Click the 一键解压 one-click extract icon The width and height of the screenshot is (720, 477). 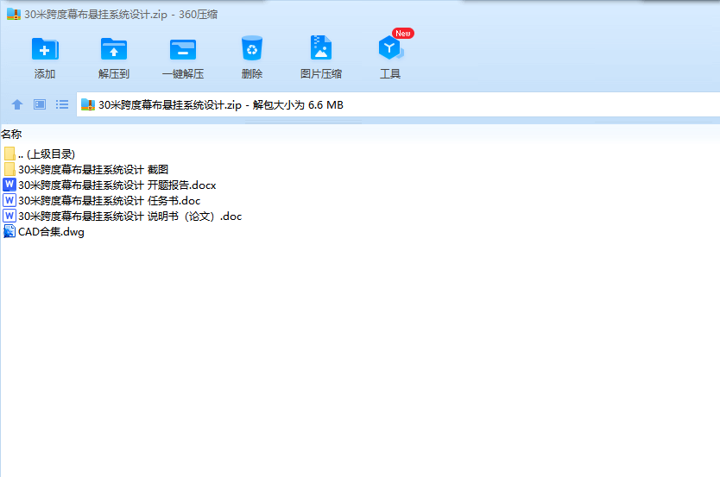(x=183, y=49)
